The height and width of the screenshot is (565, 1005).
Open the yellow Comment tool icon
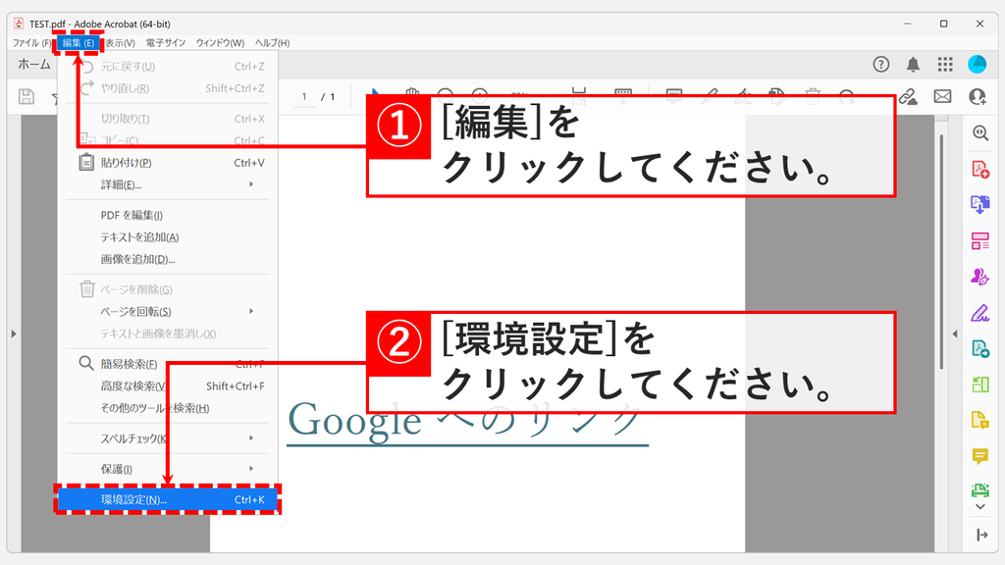point(980,456)
